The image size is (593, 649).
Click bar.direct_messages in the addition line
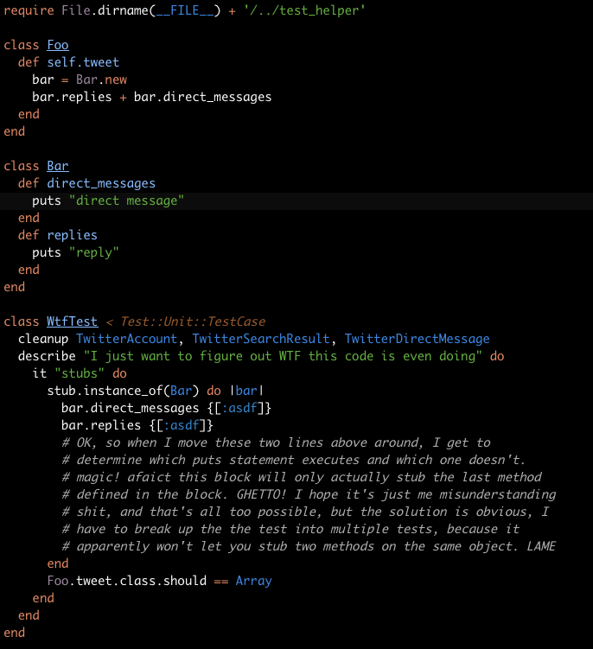pos(202,97)
